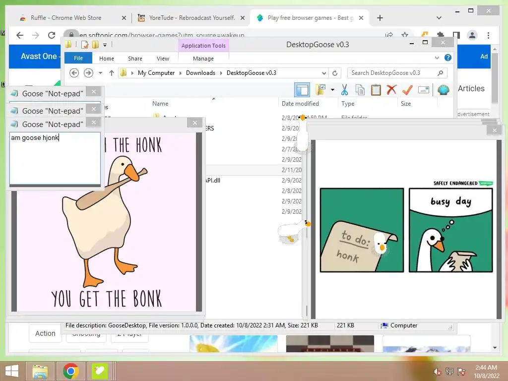Click the Copy icon in Explorer toolbar
The image size is (508, 381).
click(360, 90)
